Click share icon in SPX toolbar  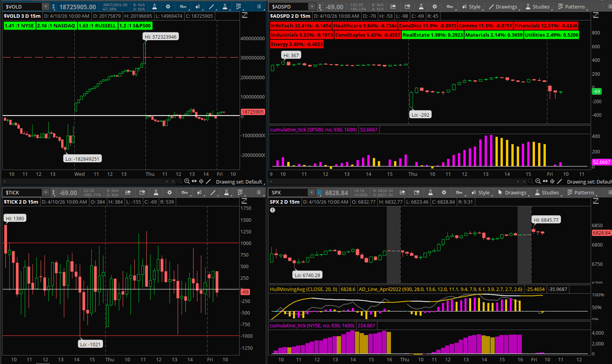click(x=402, y=192)
